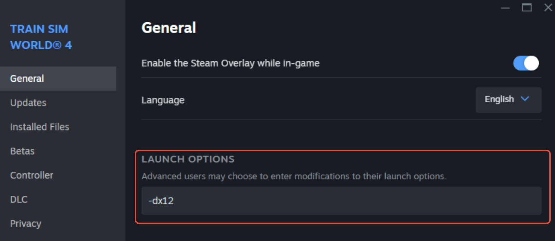Click the LAUNCH OPTIONS section heading
The image size is (555, 241).
click(x=188, y=159)
